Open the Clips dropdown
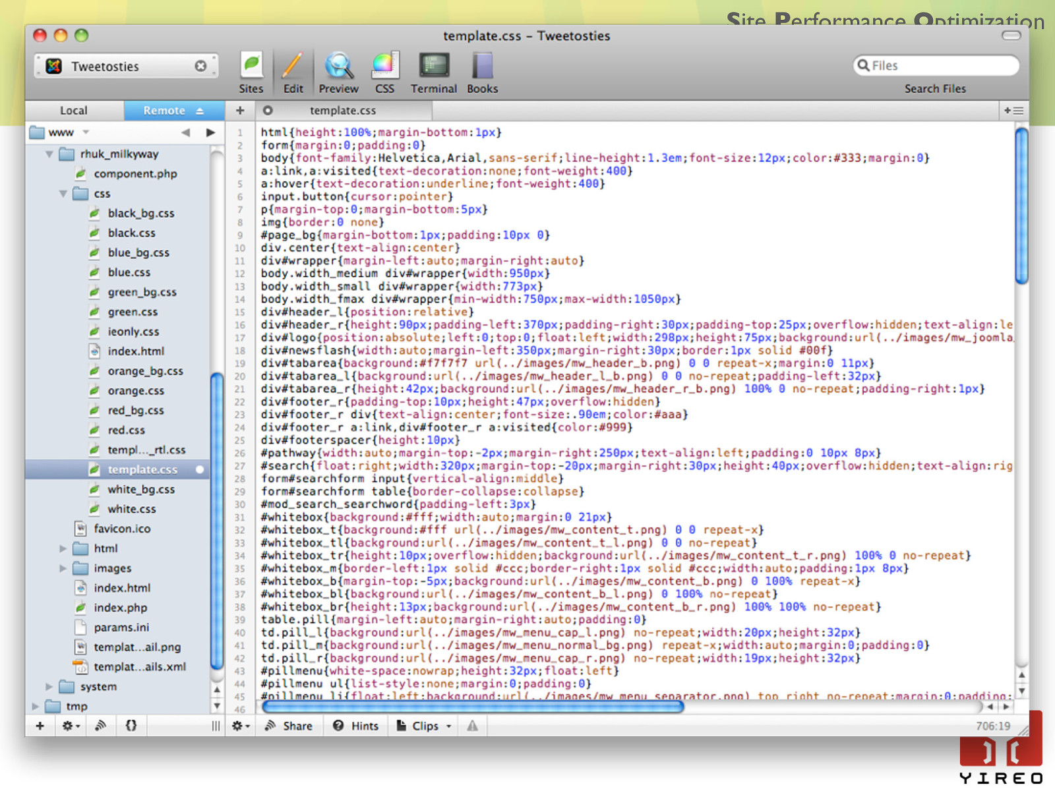The width and height of the screenshot is (1055, 791). tap(424, 726)
